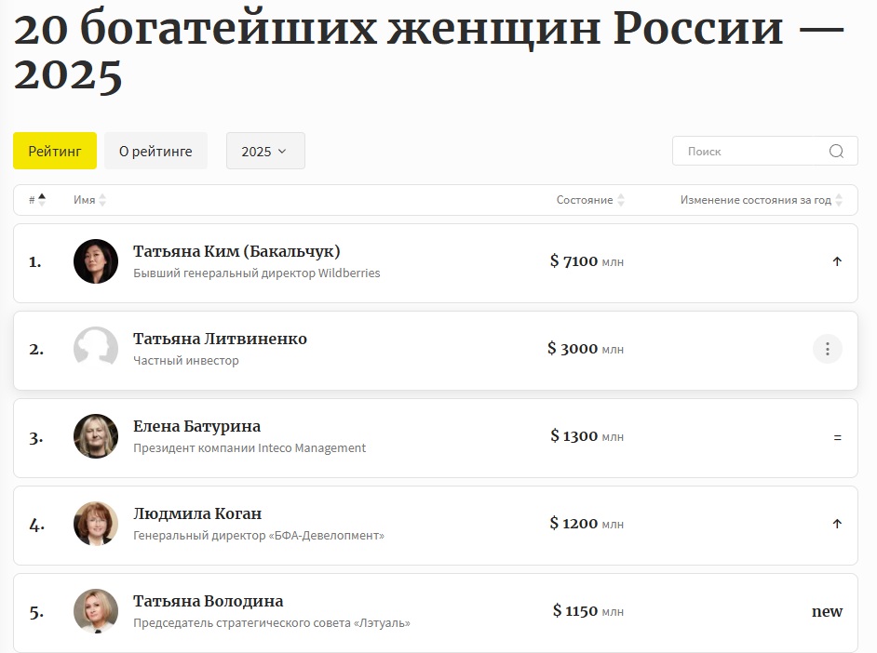Click up arrow in Татьяна Ким row

coord(837,261)
